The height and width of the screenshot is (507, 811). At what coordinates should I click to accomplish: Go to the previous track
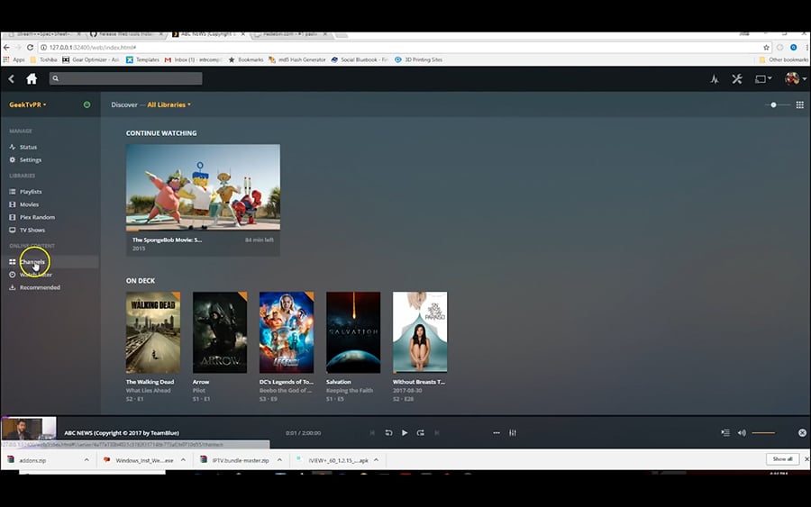tap(372, 433)
